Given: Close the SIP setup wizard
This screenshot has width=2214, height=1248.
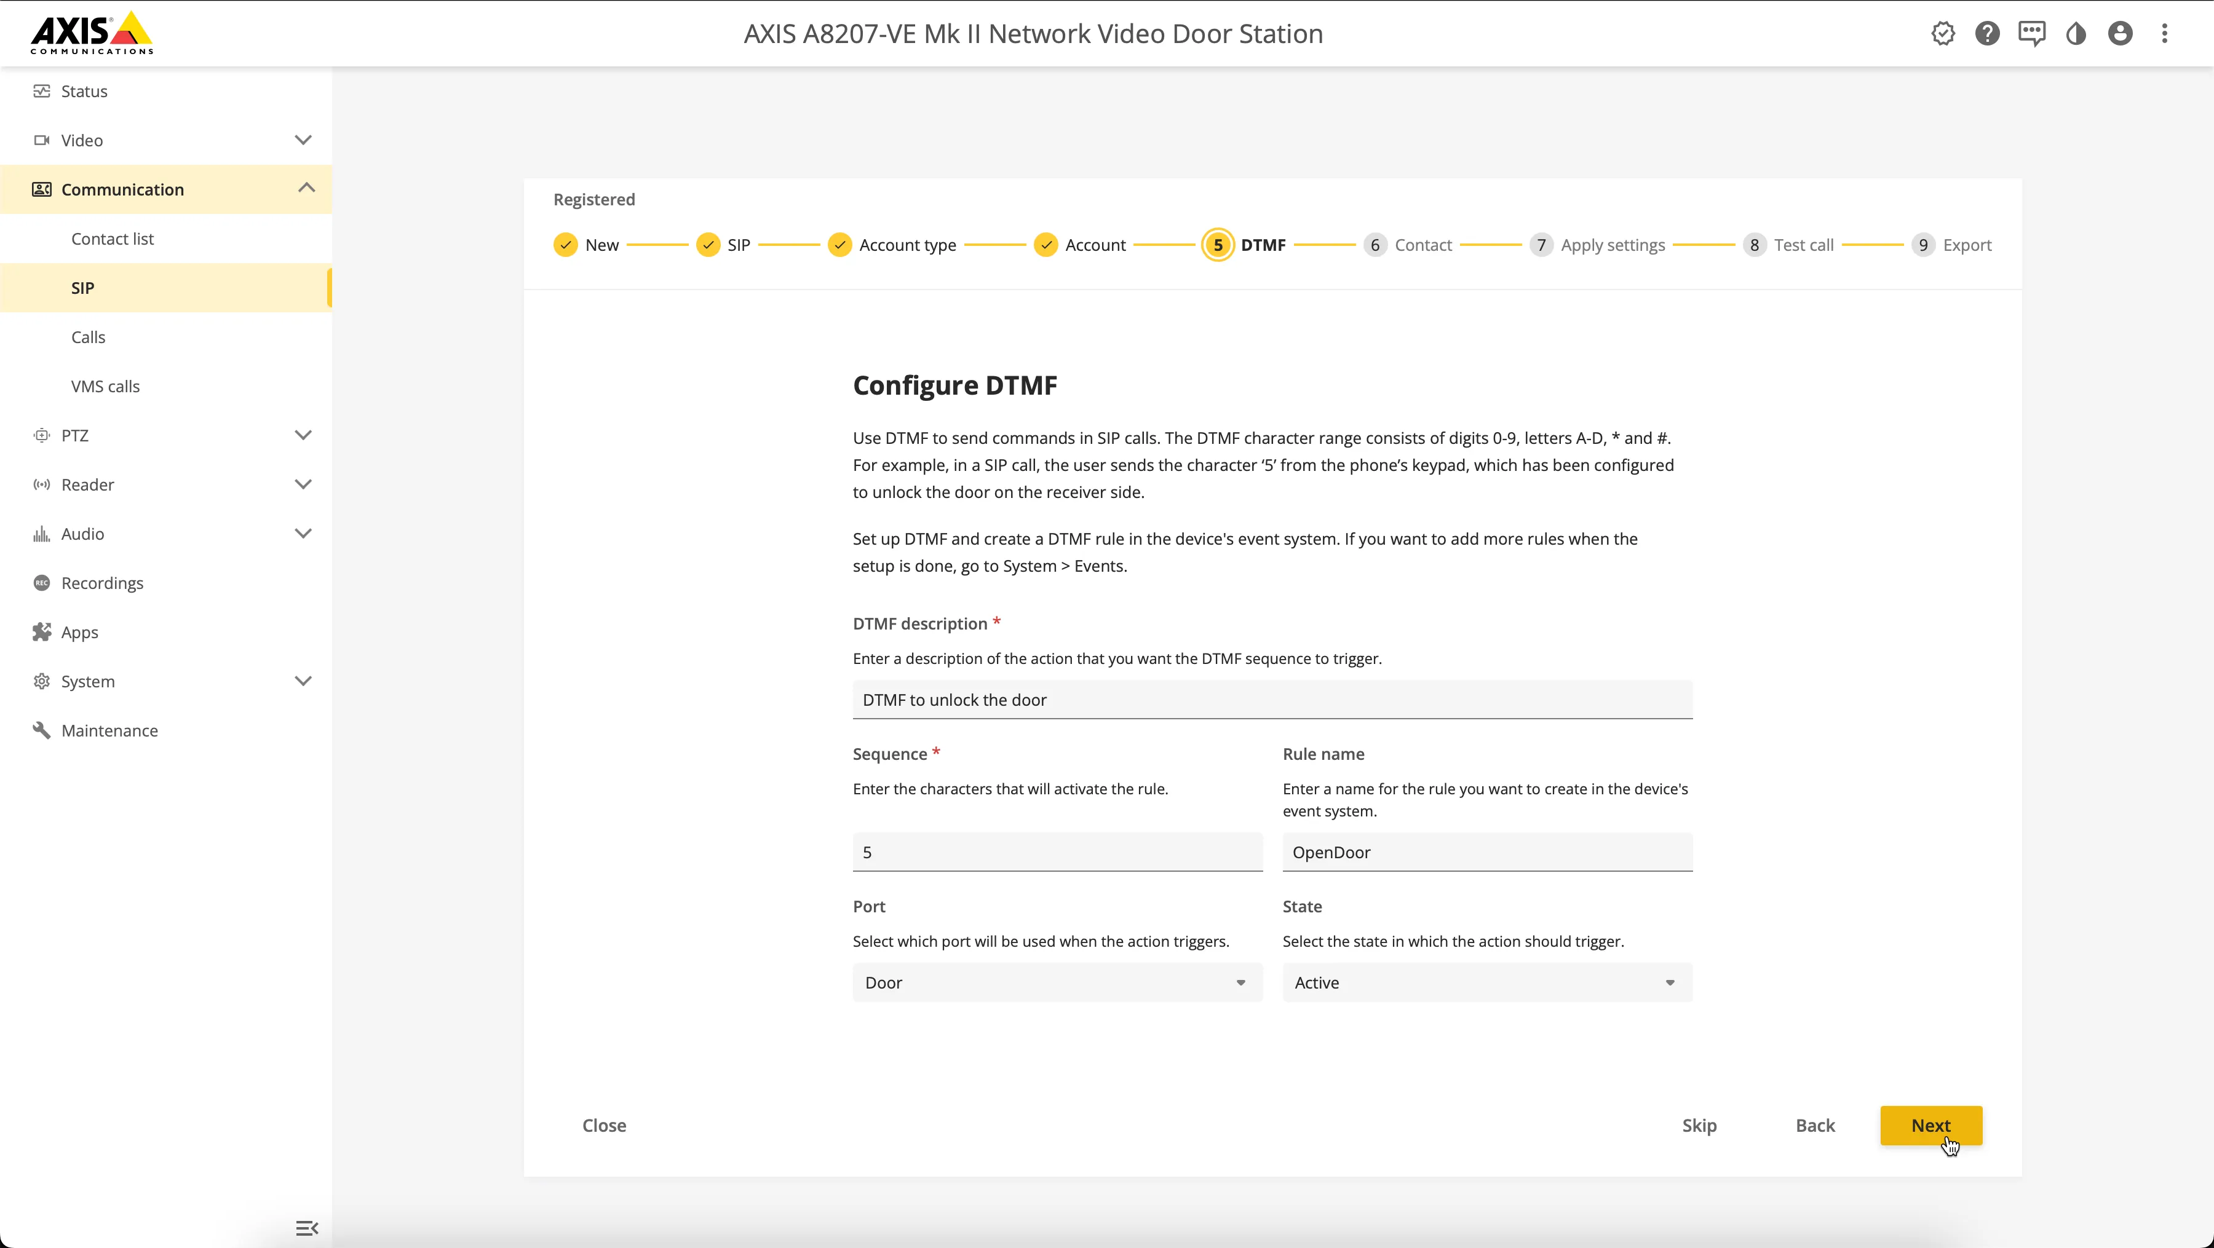Looking at the screenshot, I should coord(604,1125).
